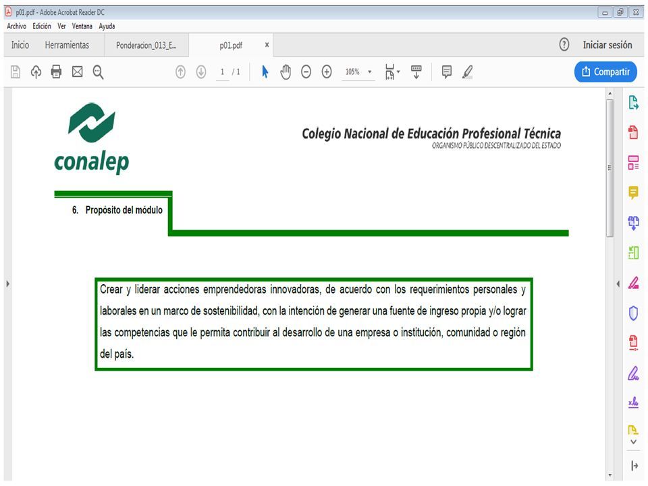Go to next page arrow icon

pos(201,72)
